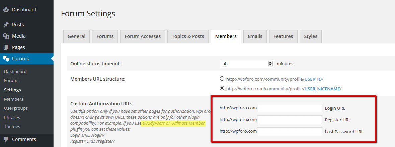Image resolution: width=395 pixels, height=147 pixels.
Task: Click the Forums speech bubbles icon
Action: coord(6,59)
